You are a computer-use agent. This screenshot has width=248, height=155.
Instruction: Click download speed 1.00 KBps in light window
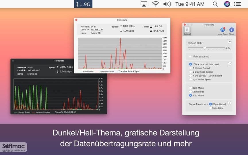click(x=129, y=31)
